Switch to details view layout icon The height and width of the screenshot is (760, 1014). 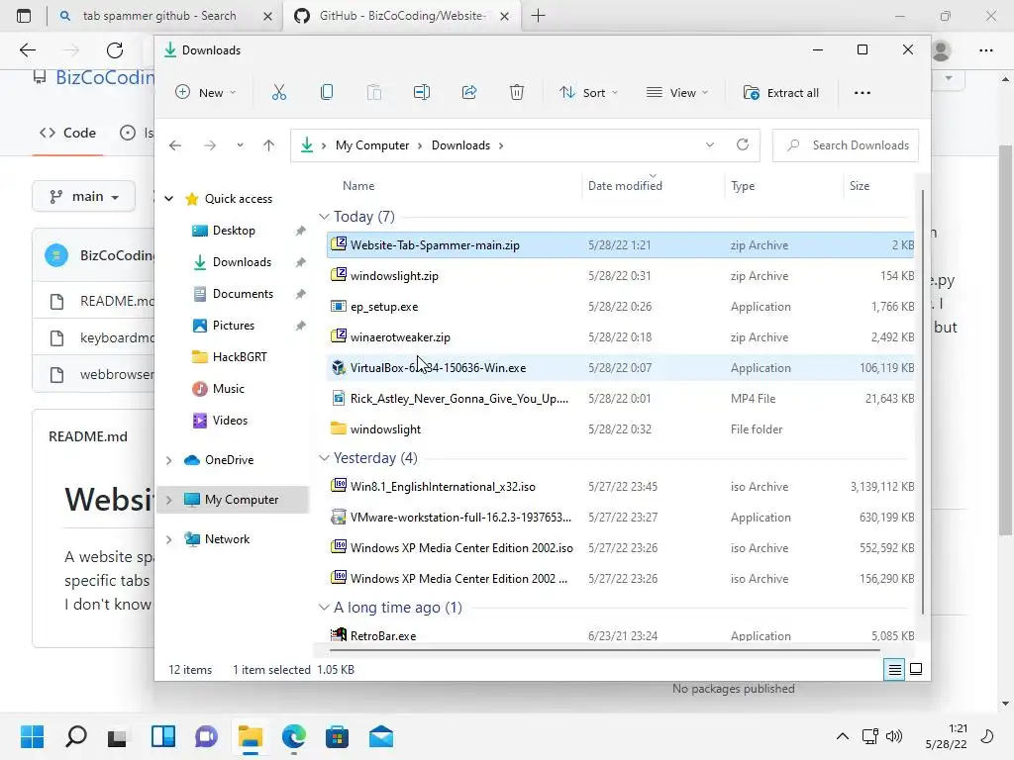point(894,670)
